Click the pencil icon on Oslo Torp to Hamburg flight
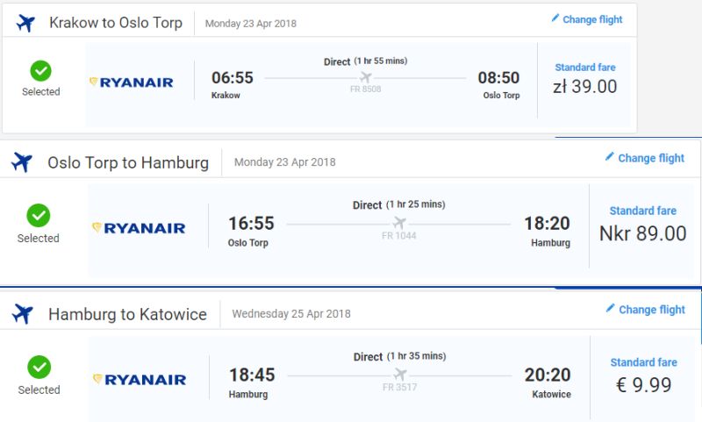Image resolution: width=702 pixels, height=422 pixels. tap(609, 157)
